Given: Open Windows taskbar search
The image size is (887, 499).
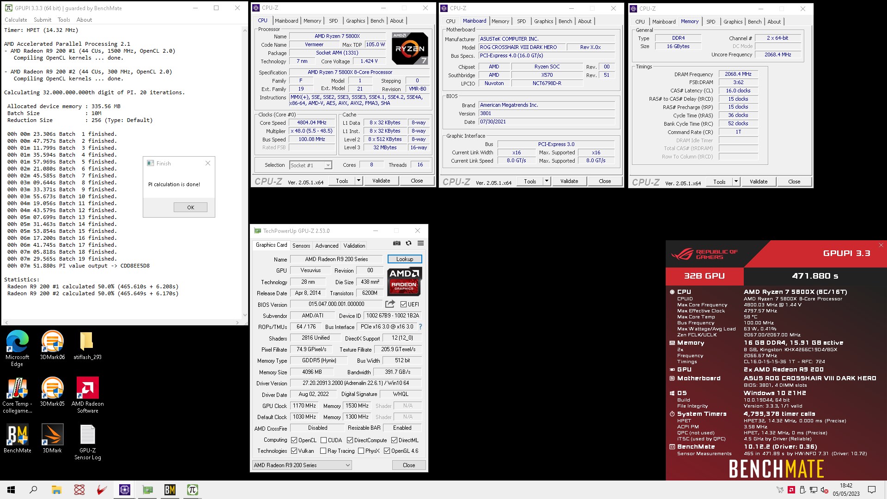Looking at the screenshot, I should point(33,490).
